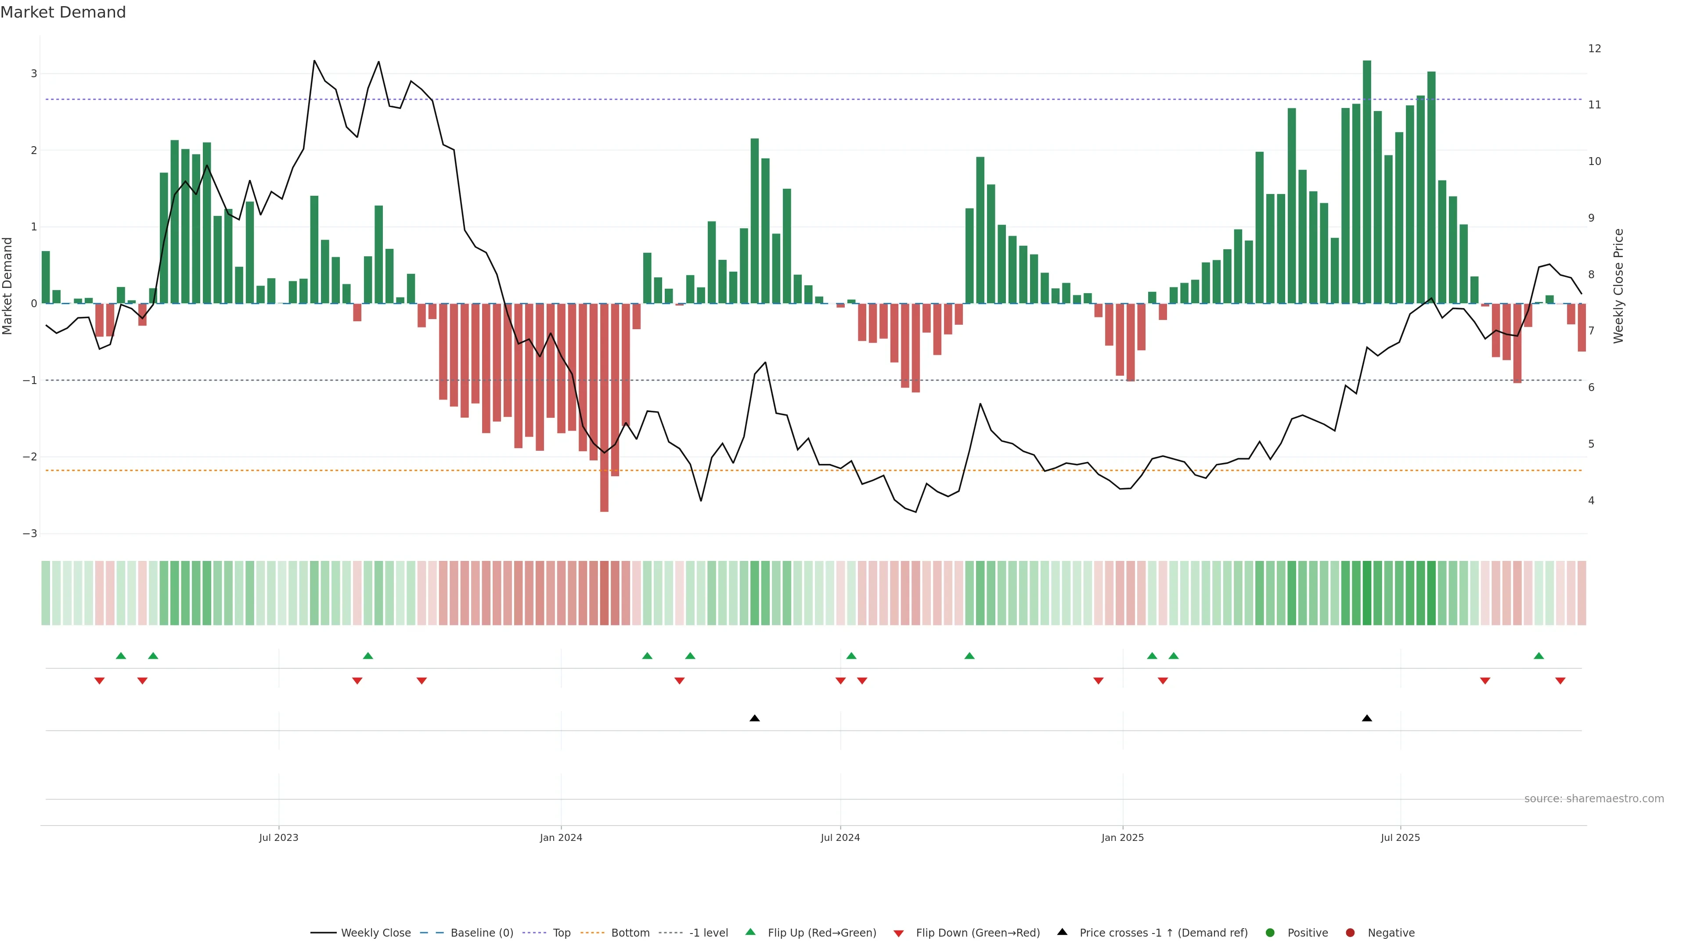Screen dimensions: 1686x948
Task: Click the source sharemaestro.com text
Action: (1594, 798)
